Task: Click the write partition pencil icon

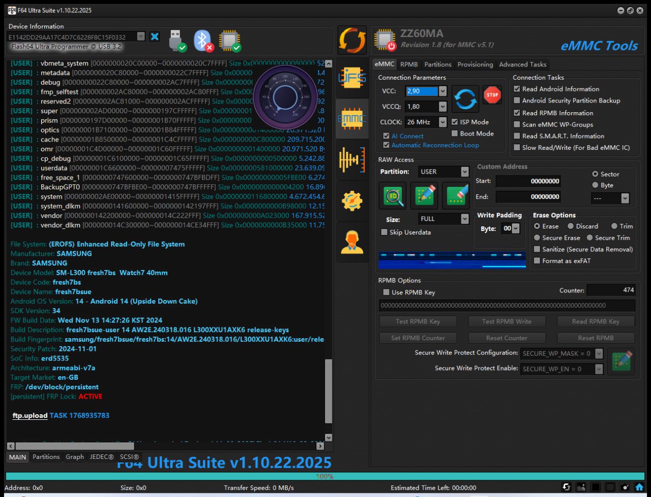Action: [x=425, y=195]
